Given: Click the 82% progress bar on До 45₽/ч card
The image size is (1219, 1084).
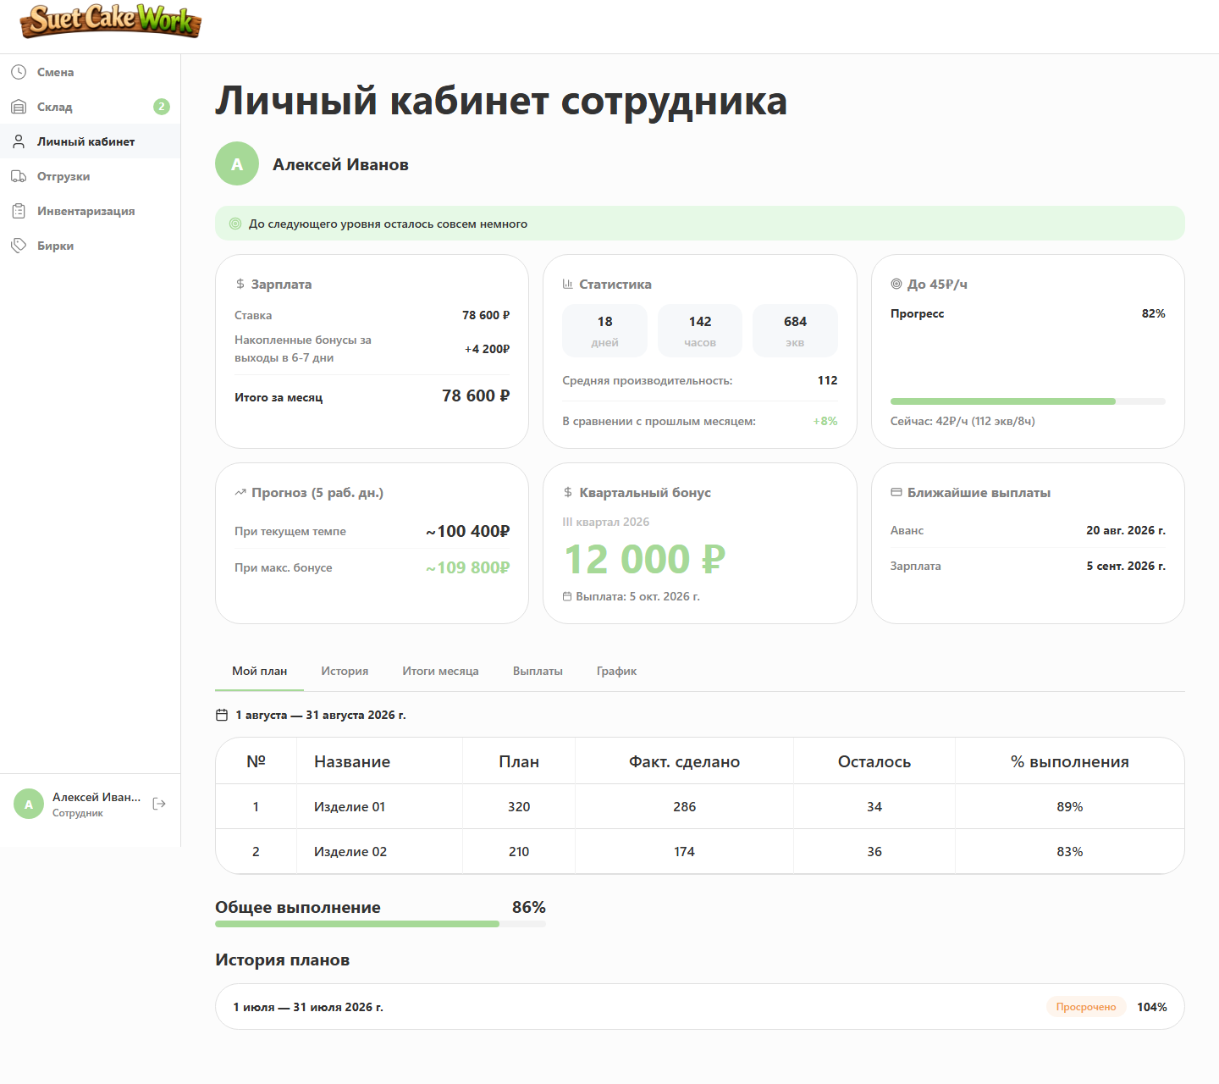Looking at the screenshot, I should click(1028, 401).
